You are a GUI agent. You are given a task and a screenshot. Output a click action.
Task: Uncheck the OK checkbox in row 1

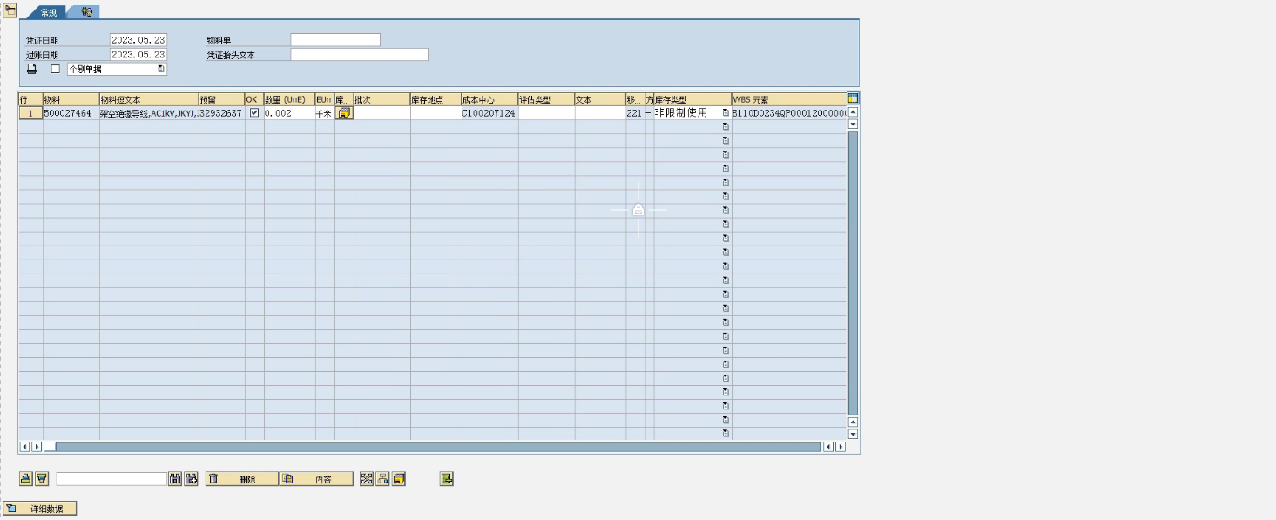pyautogui.click(x=254, y=113)
